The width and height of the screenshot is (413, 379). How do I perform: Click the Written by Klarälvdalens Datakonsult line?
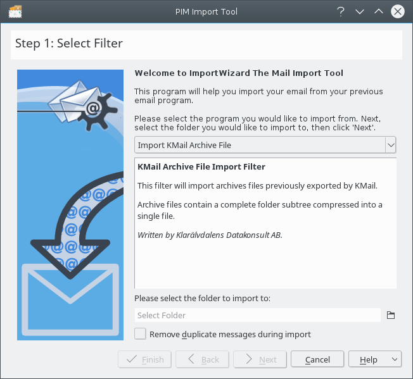(x=210, y=235)
